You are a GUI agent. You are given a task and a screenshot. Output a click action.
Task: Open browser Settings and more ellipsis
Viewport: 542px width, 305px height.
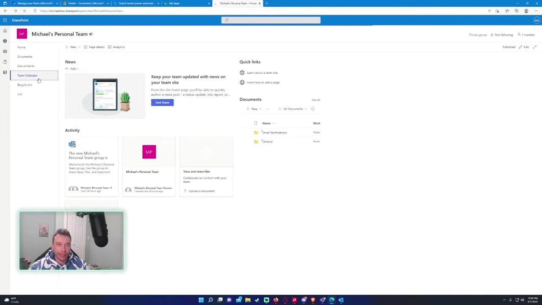pyautogui.click(x=536, y=11)
